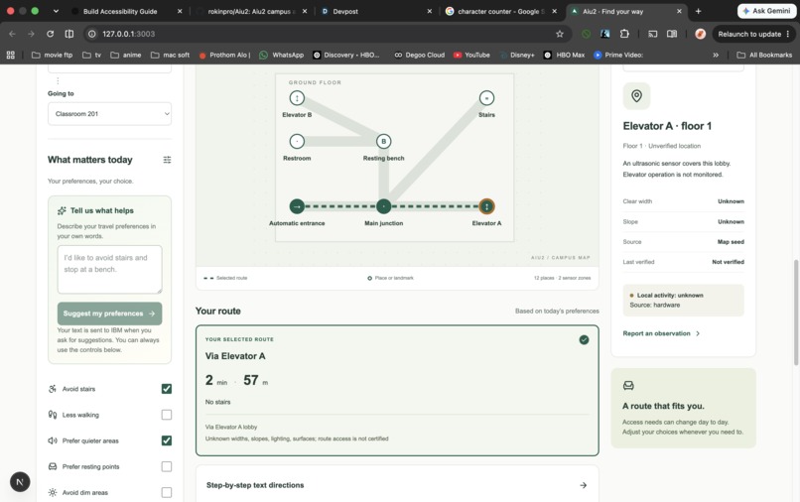The width and height of the screenshot is (800, 502).
Task: Open the Prime Video bookmark
Action: (x=618, y=55)
